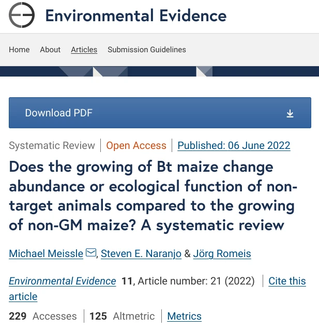
Task: Open author Michael Meissle's link
Action: (x=46, y=253)
